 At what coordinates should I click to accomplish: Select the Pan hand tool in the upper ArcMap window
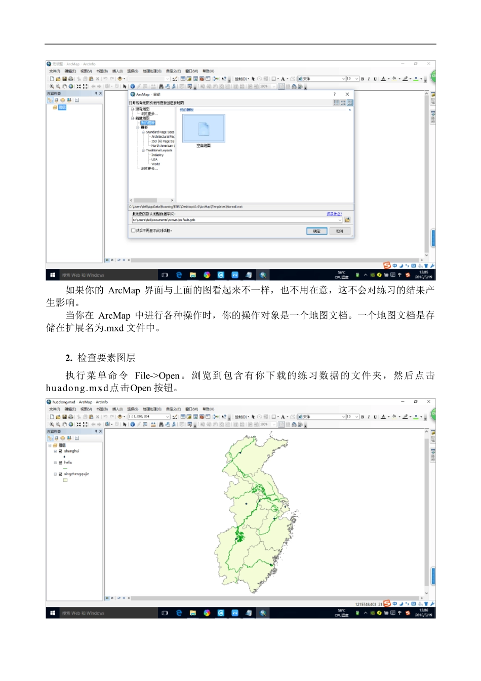(x=64, y=86)
